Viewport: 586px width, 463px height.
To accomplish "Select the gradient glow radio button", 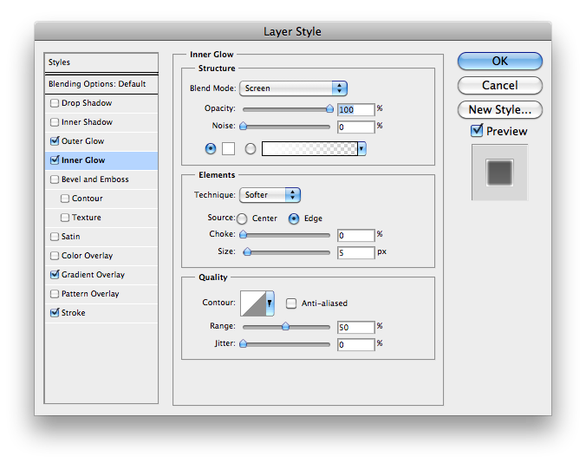I will [251, 149].
